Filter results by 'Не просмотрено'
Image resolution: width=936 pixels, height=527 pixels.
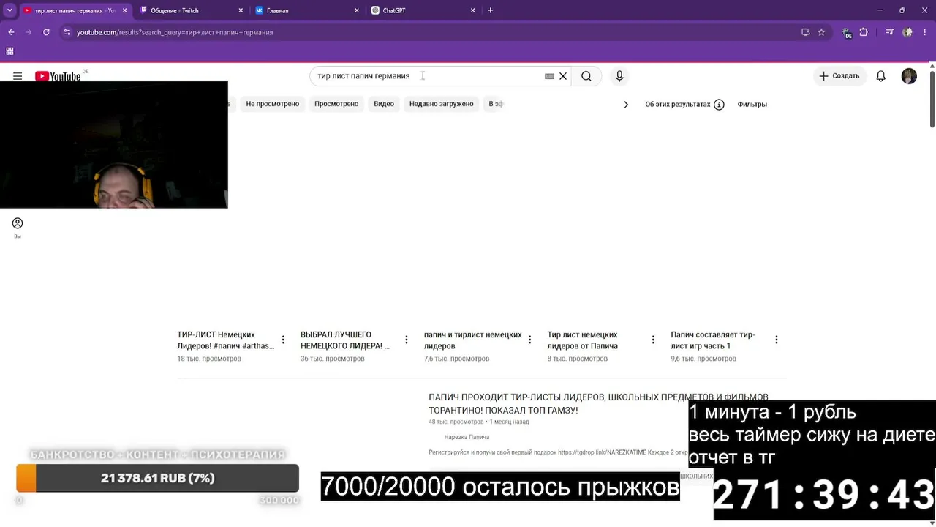point(273,104)
